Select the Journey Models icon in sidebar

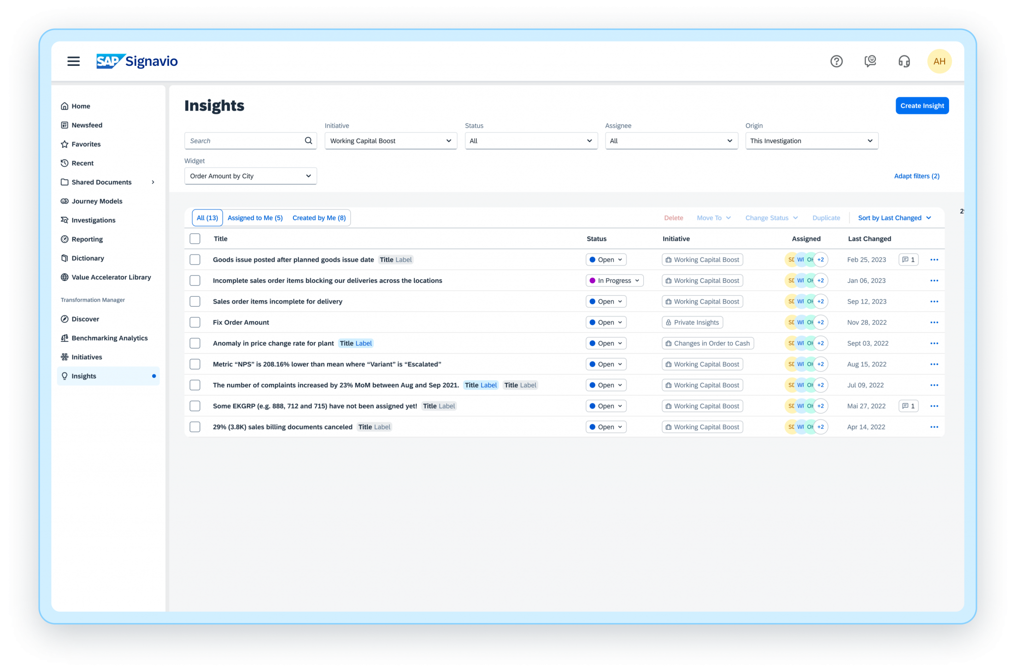(x=65, y=201)
